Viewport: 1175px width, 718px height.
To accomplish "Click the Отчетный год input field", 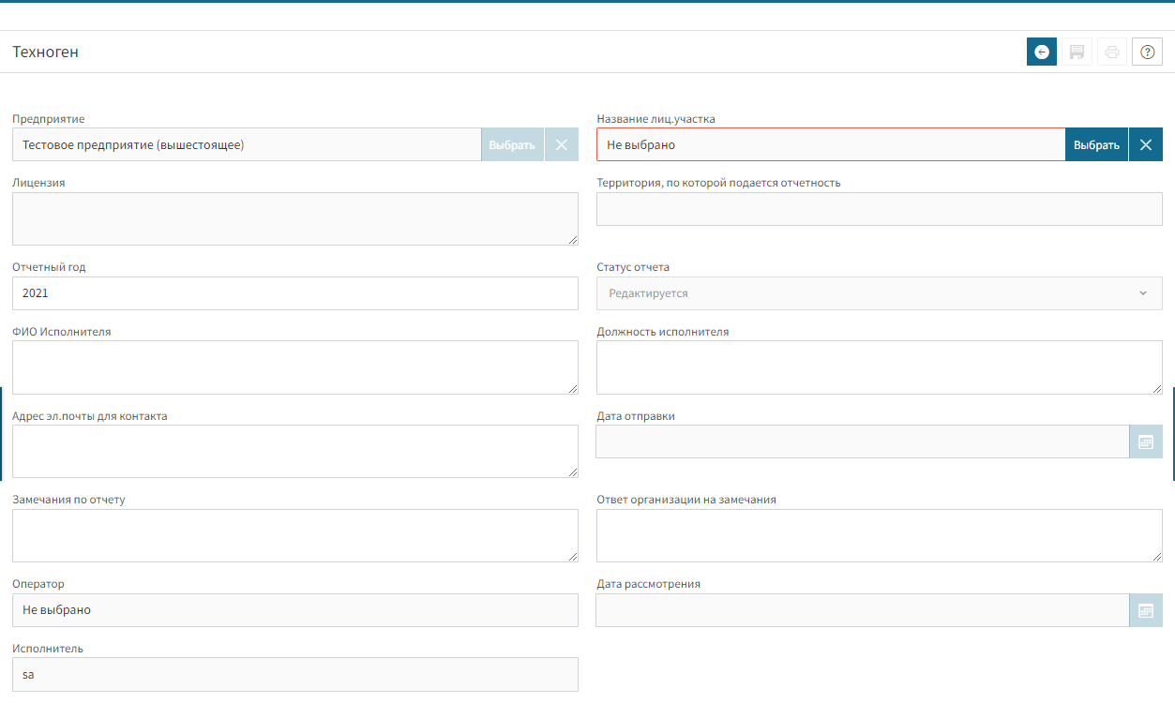I will pyautogui.click(x=294, y=293).
